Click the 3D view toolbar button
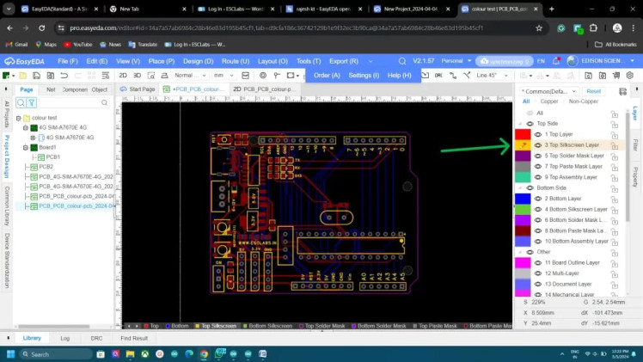Viewport: 643px width, 362px height. [136, 76]
